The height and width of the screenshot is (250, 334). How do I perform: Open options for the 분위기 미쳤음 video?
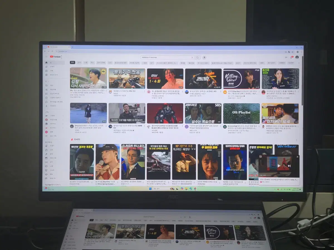pos(145,91)
